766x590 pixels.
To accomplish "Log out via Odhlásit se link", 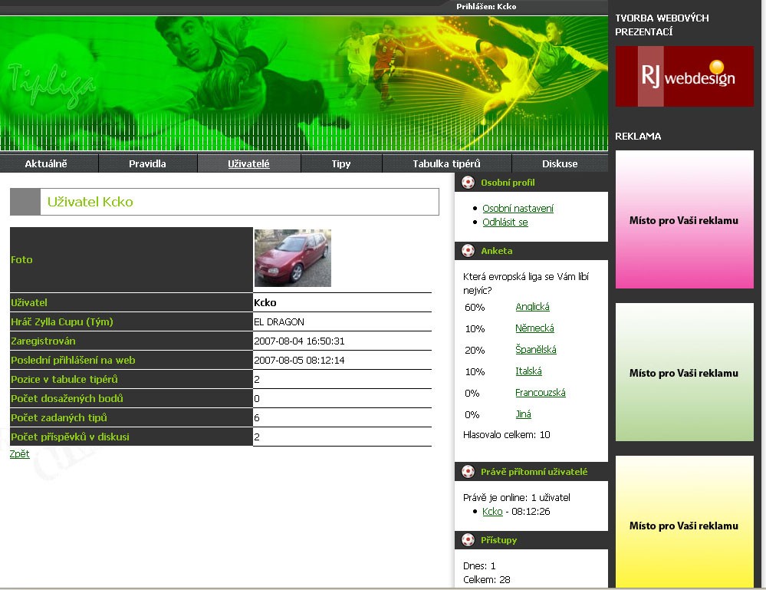I will click(x=505, y=222).
